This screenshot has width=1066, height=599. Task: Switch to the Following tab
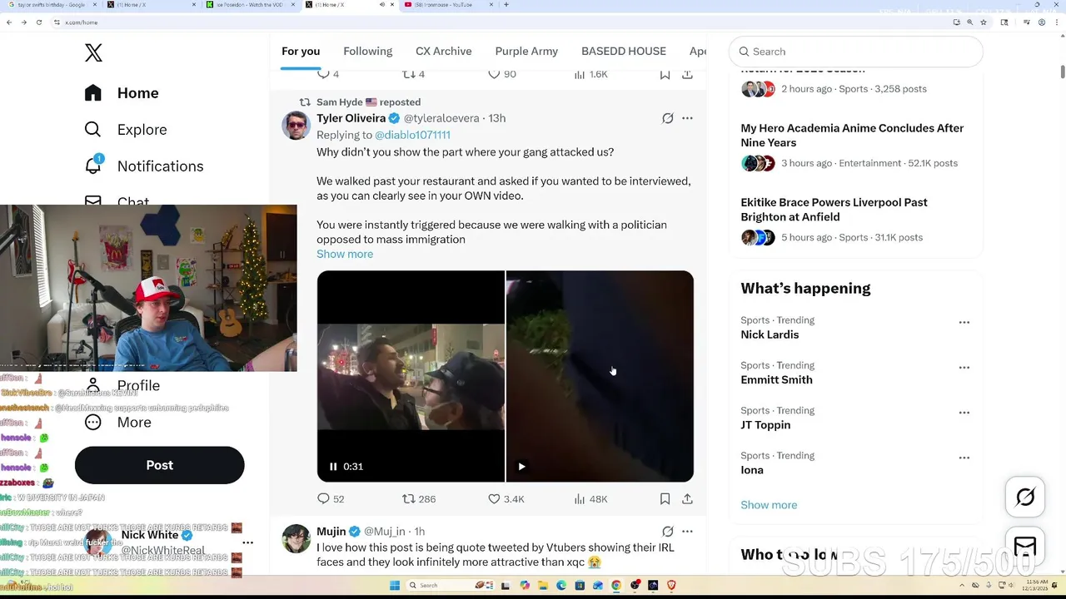point(367,51)
